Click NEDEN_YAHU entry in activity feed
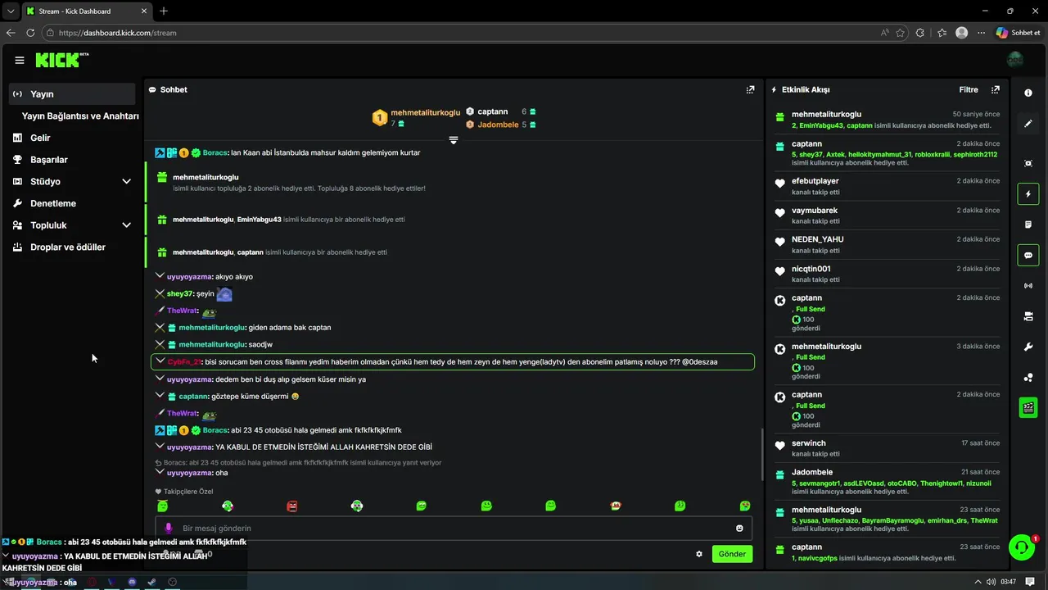1048x590 pixels. 888,244
